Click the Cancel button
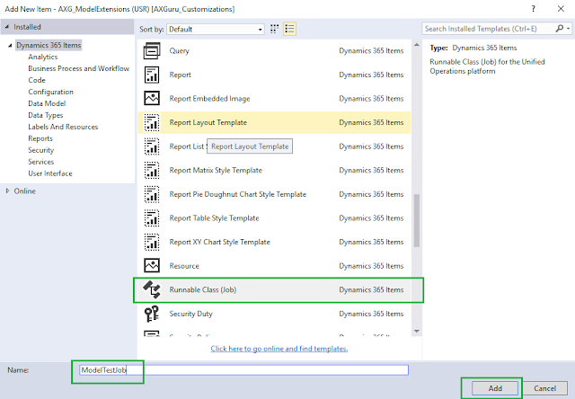Image resolution: width=575 pixels, height=399 pixels. pos(545,388)
